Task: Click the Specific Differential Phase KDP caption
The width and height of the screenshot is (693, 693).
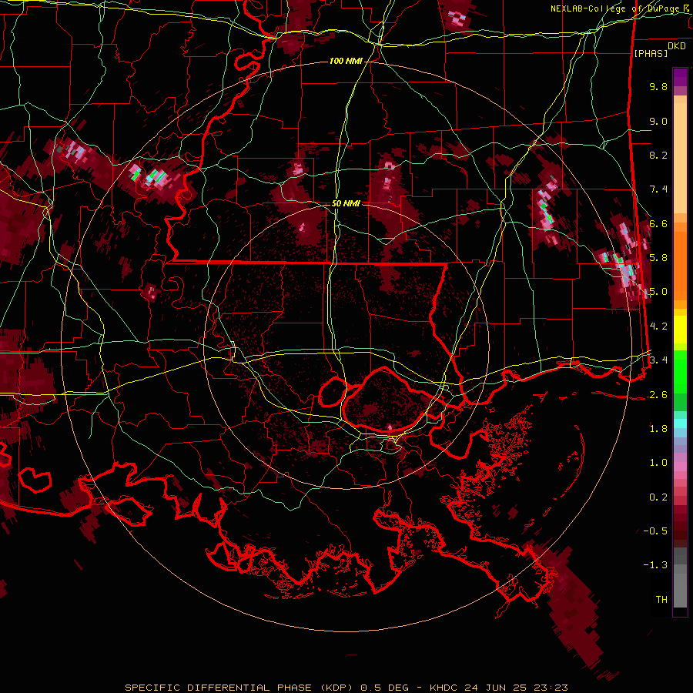Action: click(x=346, y=688)
